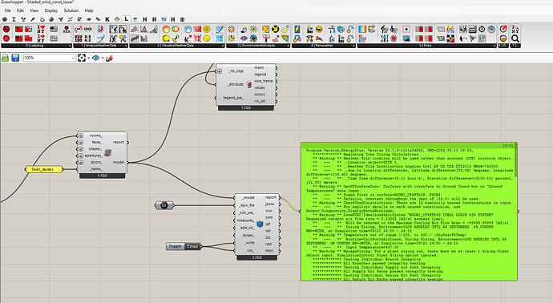Select the HB Model component icon on canvas
Viewport: 553px width, 303px height.
pyautogui.click(x=108, y=152)
